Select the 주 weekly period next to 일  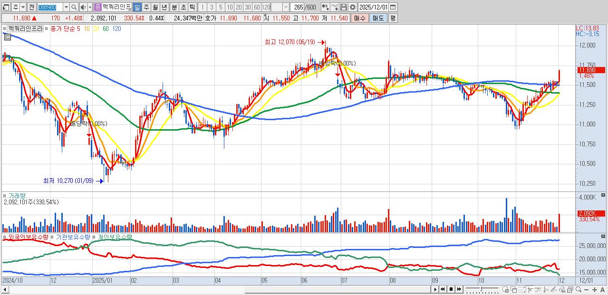[146, 7]
